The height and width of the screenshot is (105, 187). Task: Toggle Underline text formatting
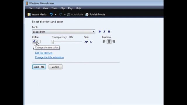point(109,32)
